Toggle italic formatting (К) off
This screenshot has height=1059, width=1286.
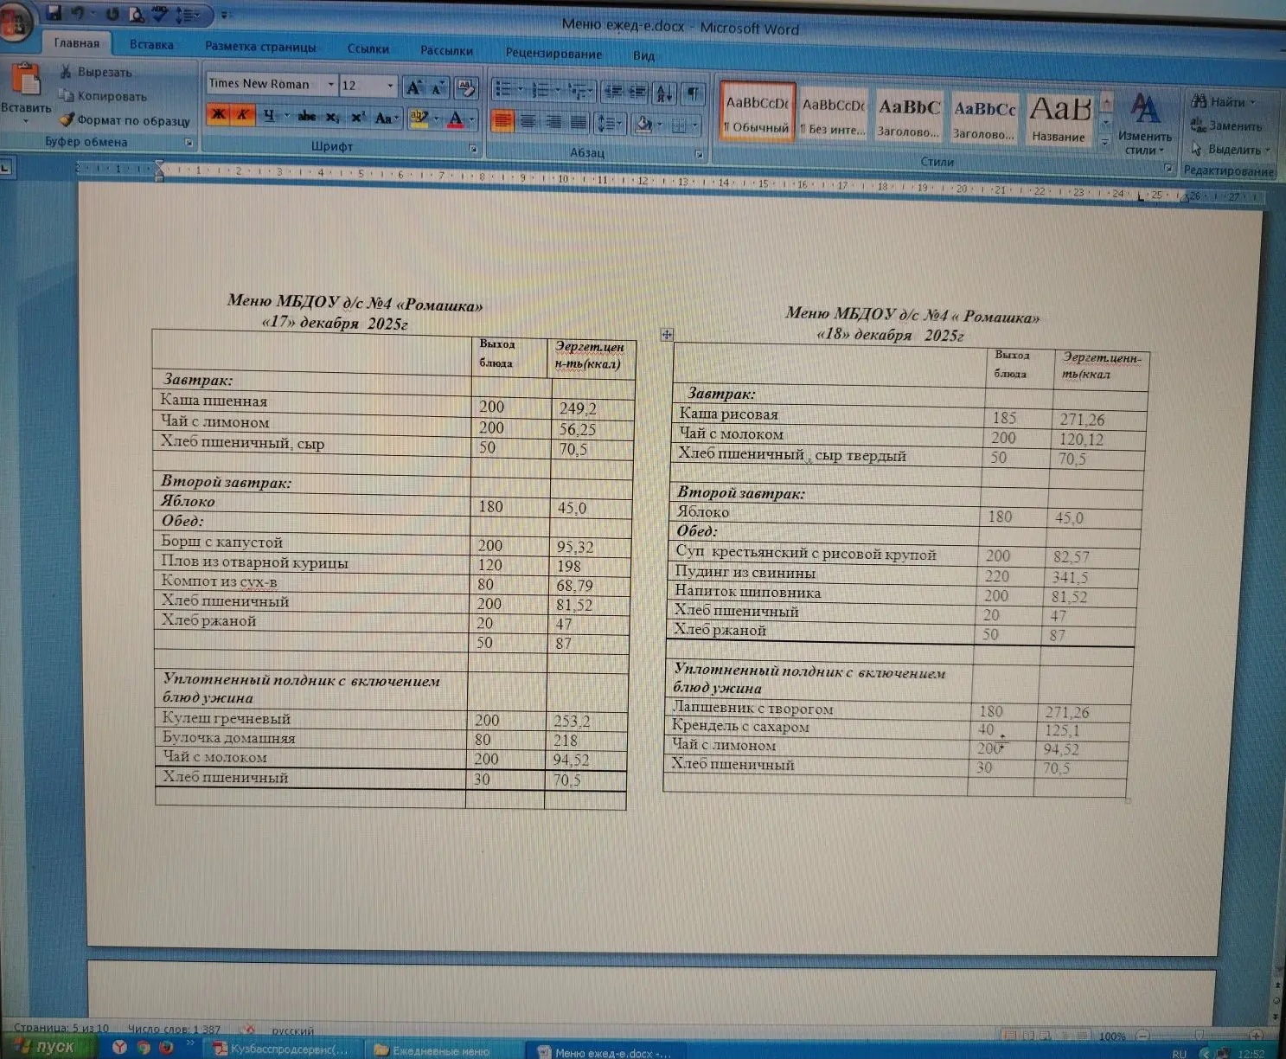243,115
